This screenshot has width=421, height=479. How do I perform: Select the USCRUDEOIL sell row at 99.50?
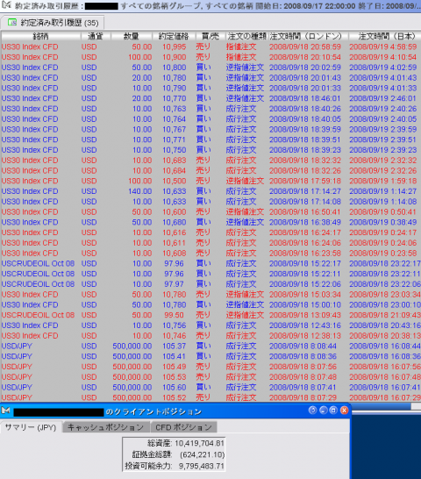(x=210, y=315)
